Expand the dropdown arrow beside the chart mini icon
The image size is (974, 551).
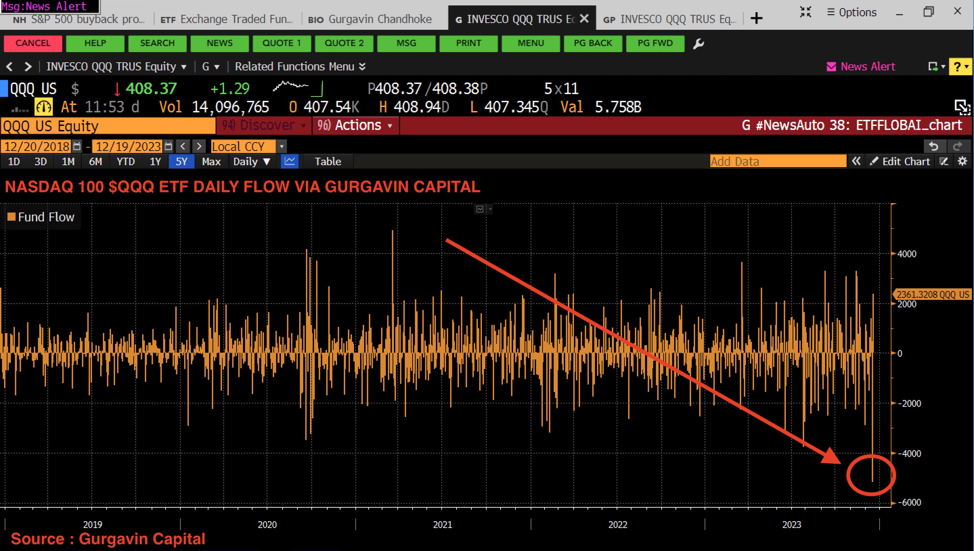[x=490, y=209]
